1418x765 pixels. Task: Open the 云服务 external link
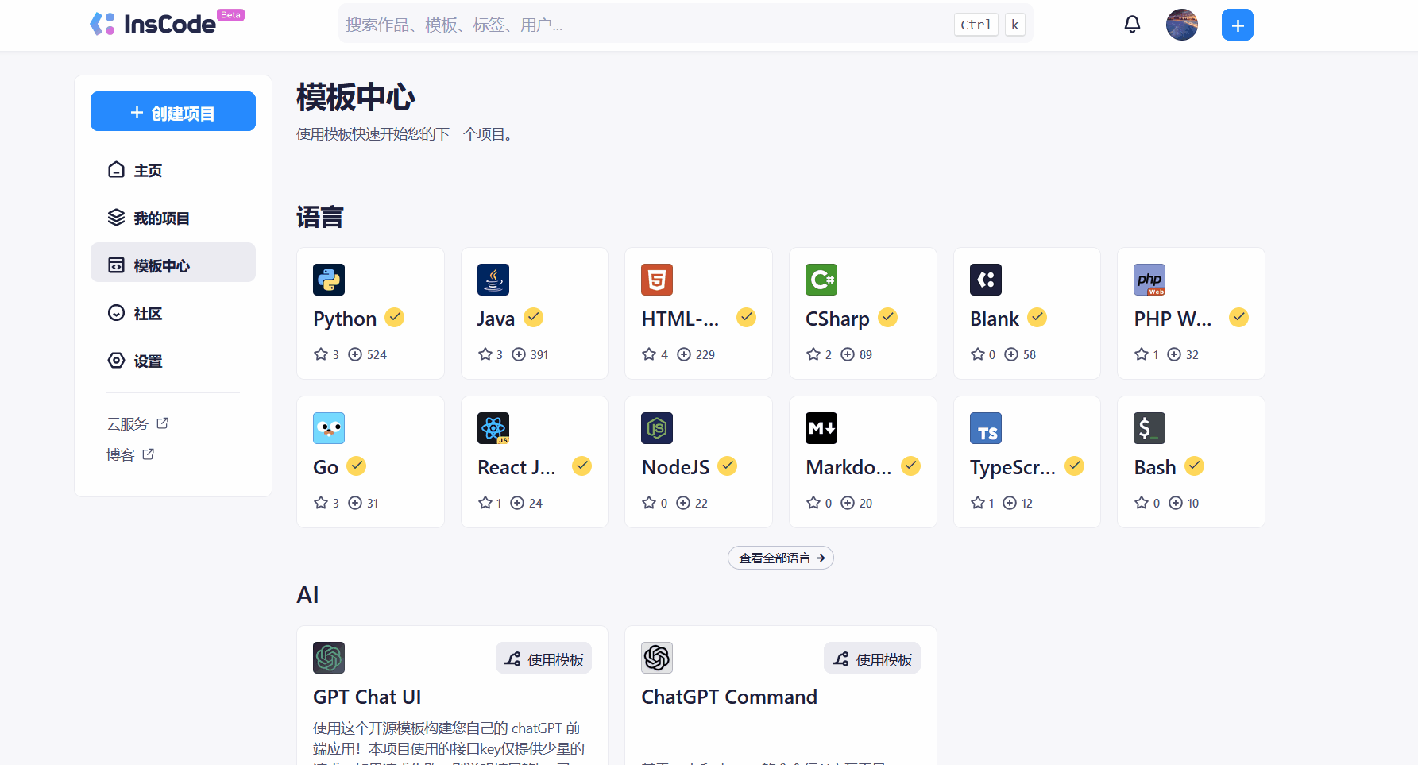(x=137, y=423)
